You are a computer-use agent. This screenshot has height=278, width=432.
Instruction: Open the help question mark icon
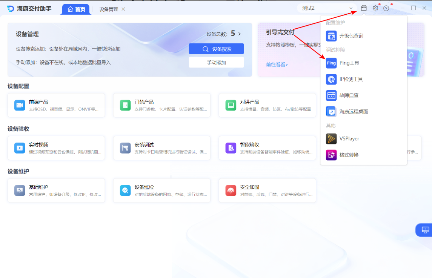click(386, 8)
